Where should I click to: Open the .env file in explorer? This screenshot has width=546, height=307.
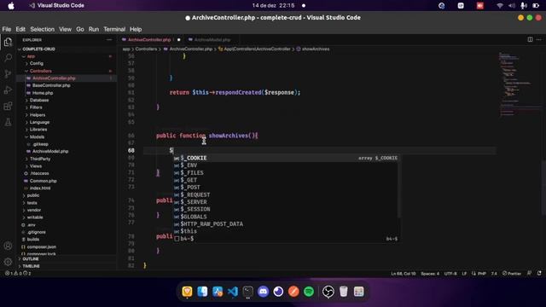[x=31, y=225]
